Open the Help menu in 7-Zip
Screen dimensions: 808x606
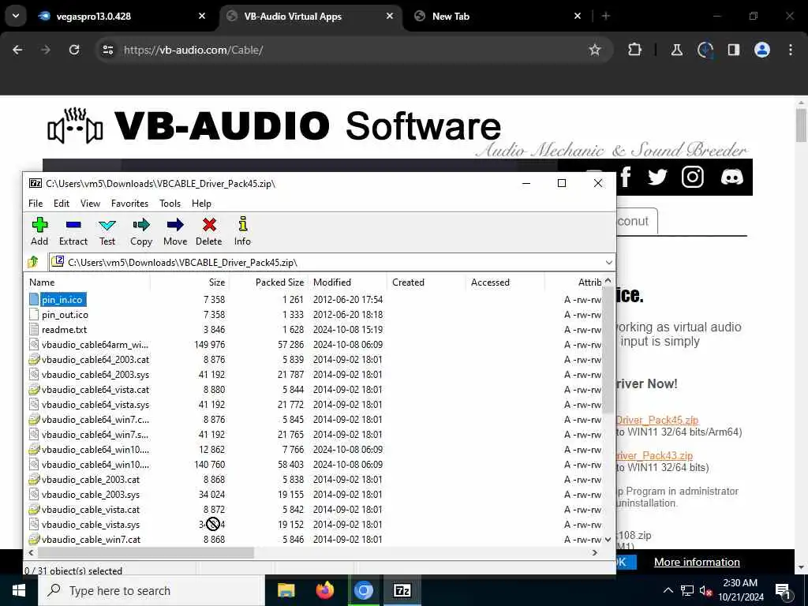(201, 204)
